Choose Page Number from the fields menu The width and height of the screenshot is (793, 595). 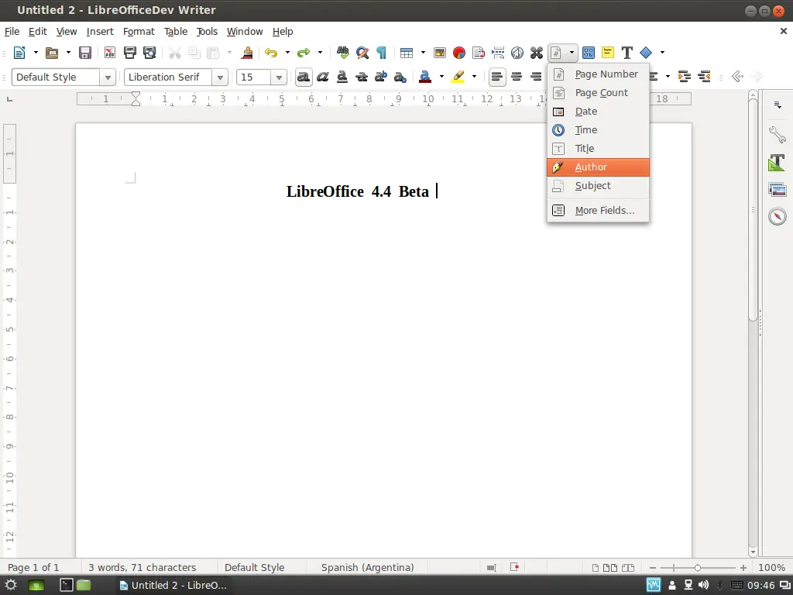click(598, 74)
